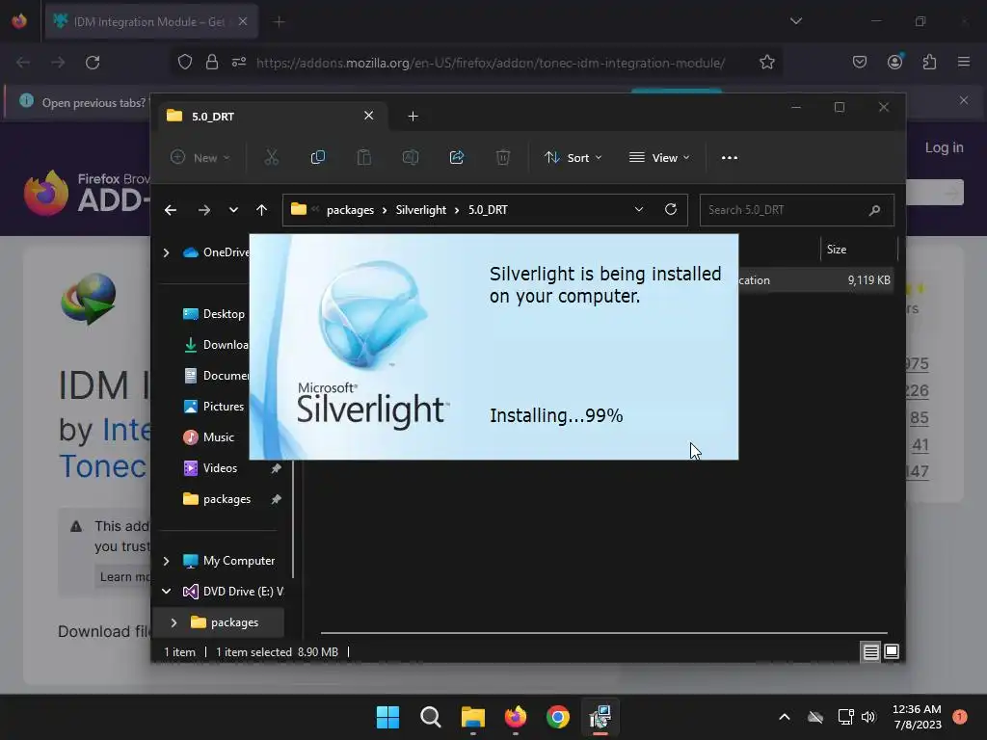Click the Copy icon in Explorer toolbar
987x740 pixels.
pos(318,157)
